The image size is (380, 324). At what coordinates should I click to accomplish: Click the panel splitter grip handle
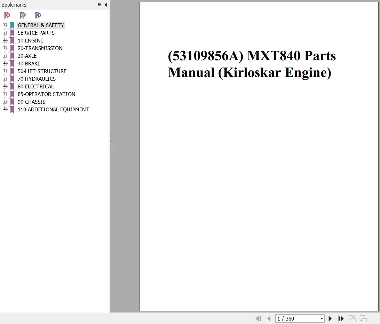pos(111,143)
